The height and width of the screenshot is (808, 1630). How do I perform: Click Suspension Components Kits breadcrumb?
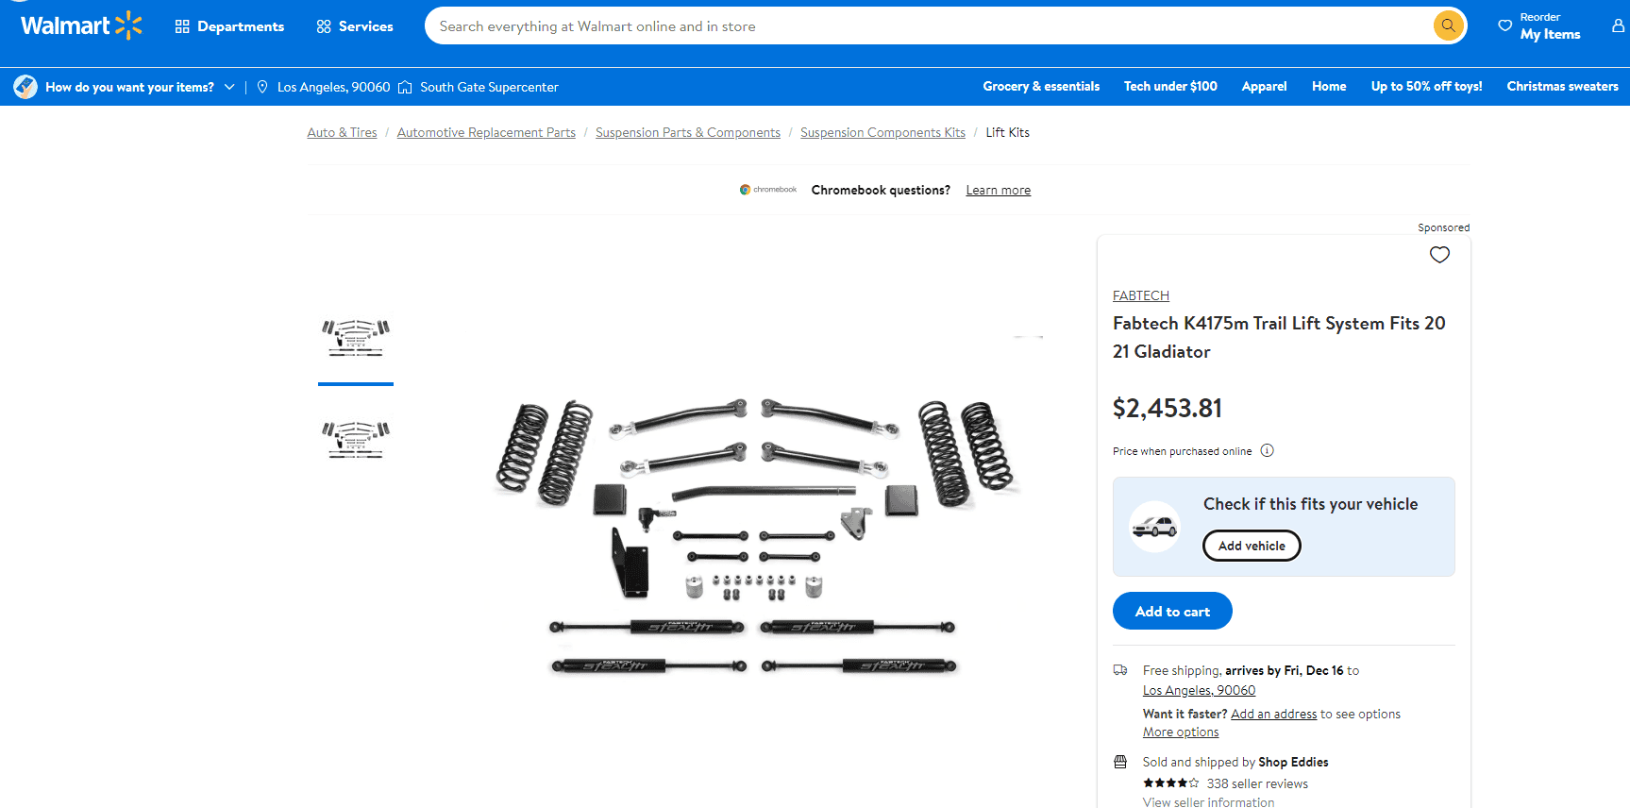(x=882, y=132)
